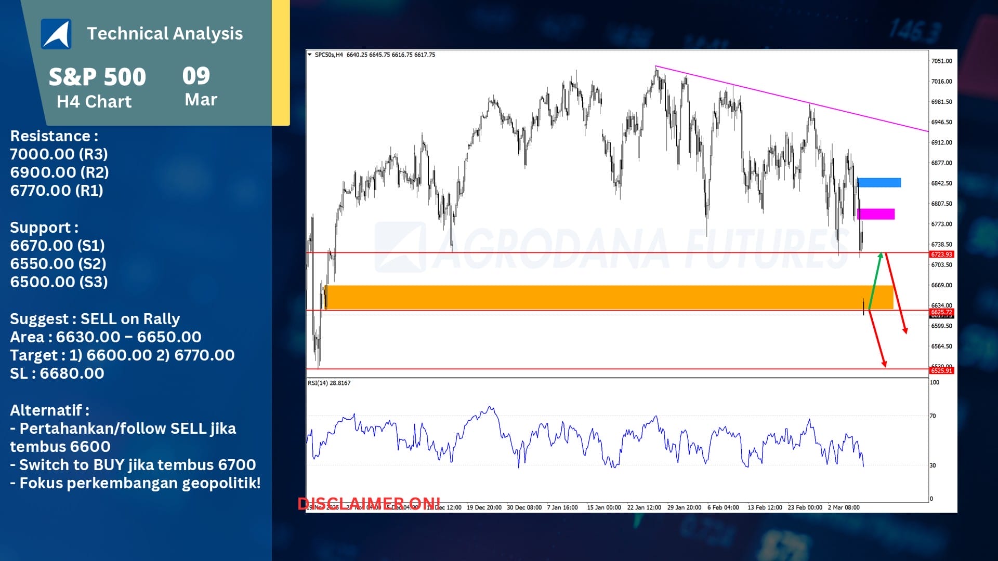Click the DISCLAIMER ON! red text
998x561 pixels.
pyautogui.click(x=369, y=503)
